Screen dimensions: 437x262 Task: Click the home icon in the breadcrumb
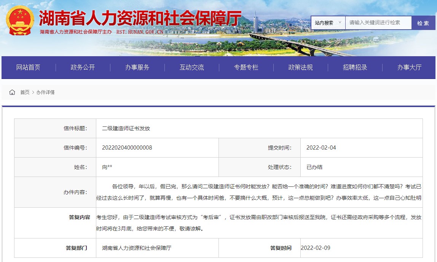click(12, 92)
